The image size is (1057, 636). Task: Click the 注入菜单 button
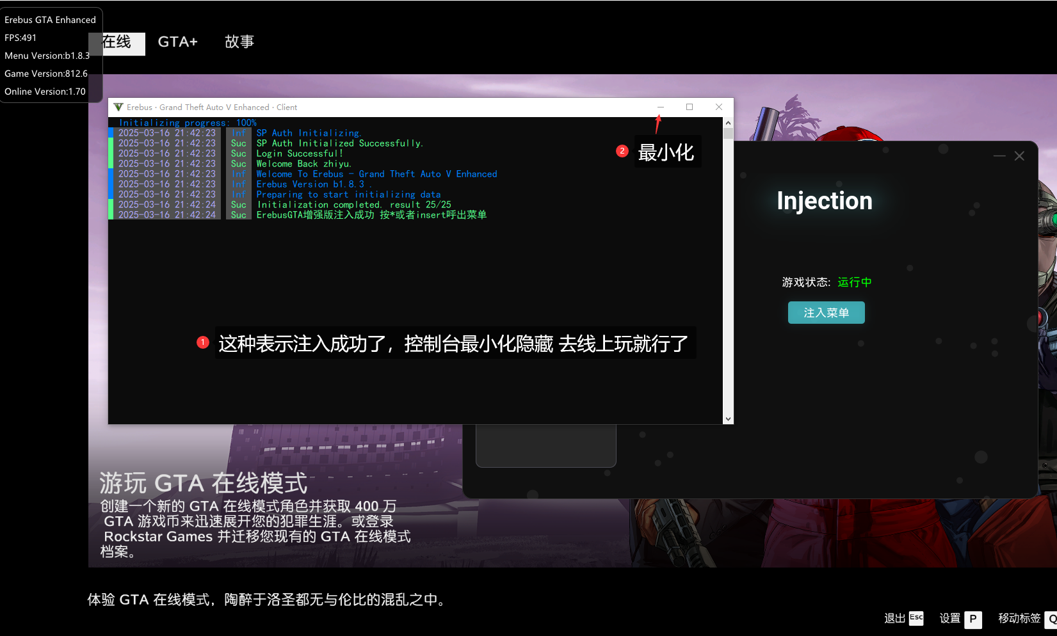(826, 313)
